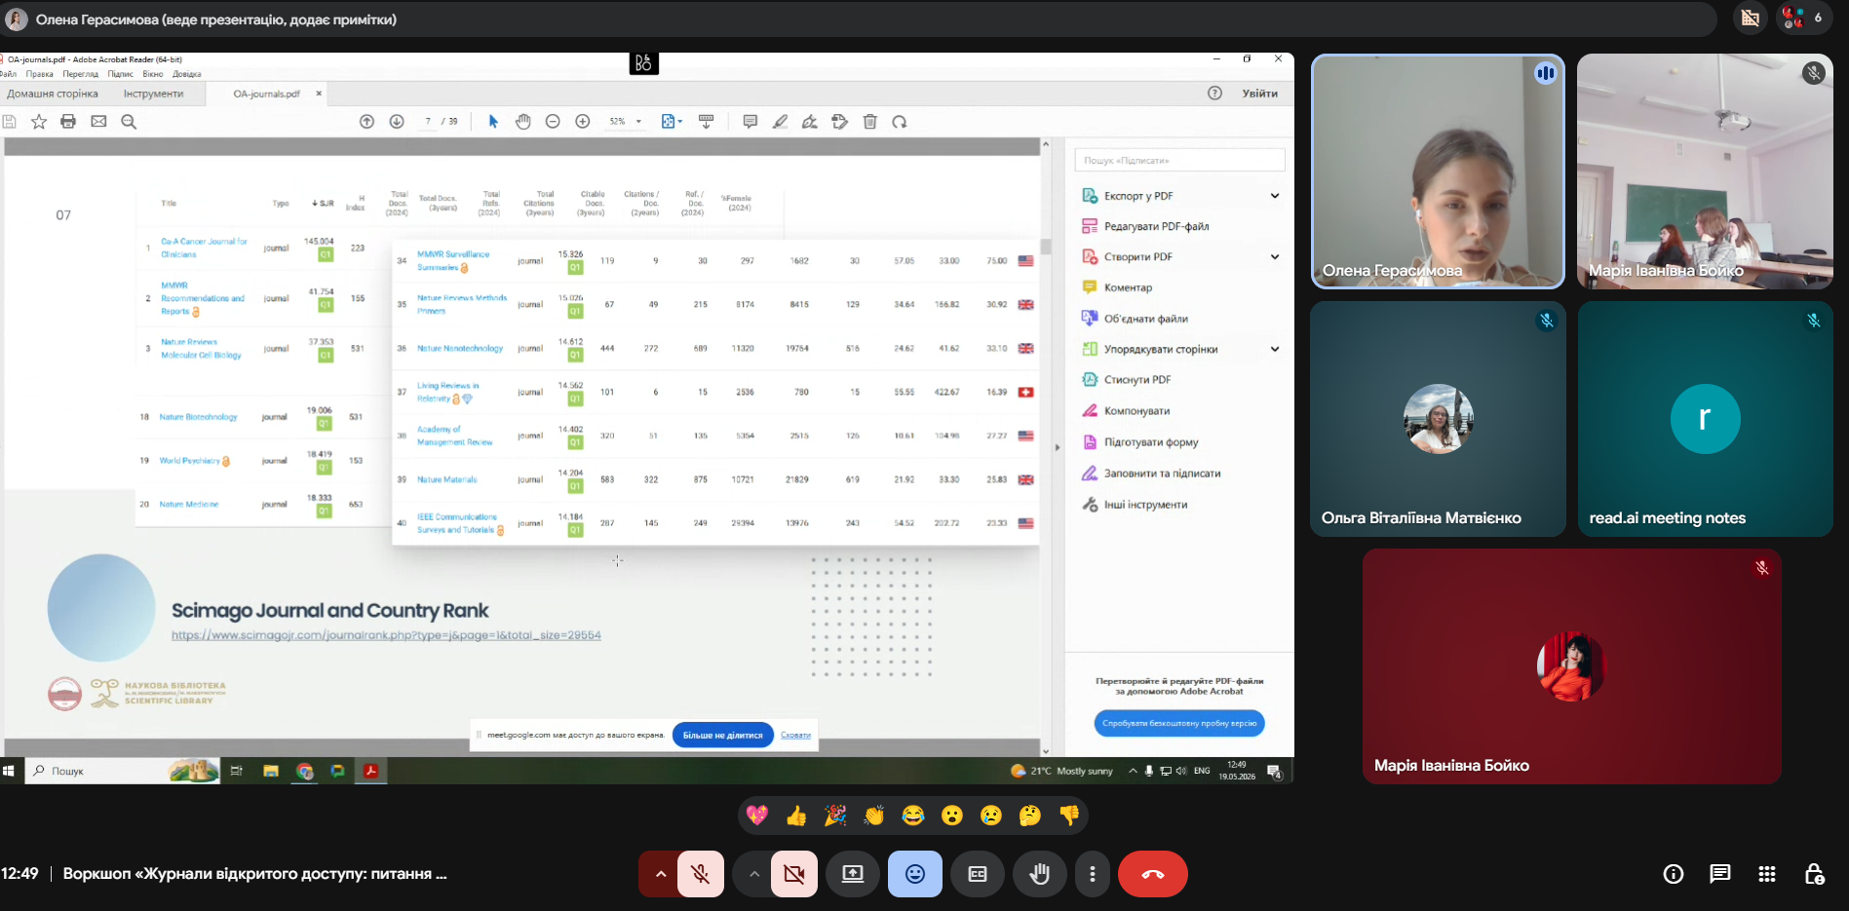Click the trash delete icon in toolbar
Screen dimensions: 1849x911
(870, 122)
